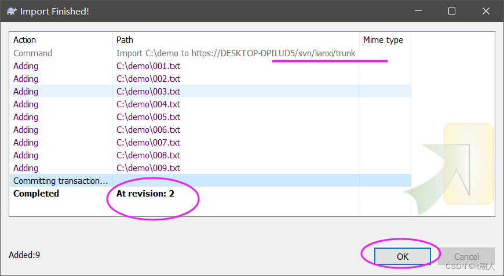Viewport: 504px width, 276px height.
Task: Select the row for C:\demo\005.txt
Action: point(210,117)
